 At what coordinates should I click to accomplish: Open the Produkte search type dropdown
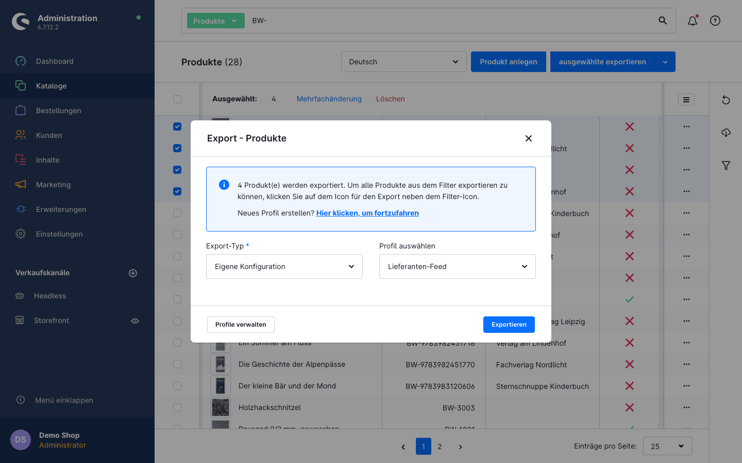click(x=215, y=21)
